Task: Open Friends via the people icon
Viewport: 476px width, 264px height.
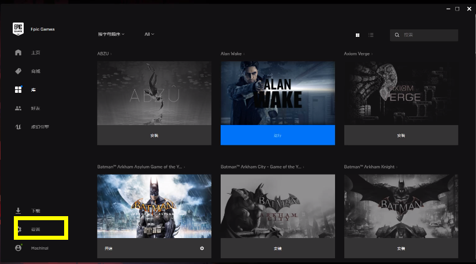Action: 18,108
